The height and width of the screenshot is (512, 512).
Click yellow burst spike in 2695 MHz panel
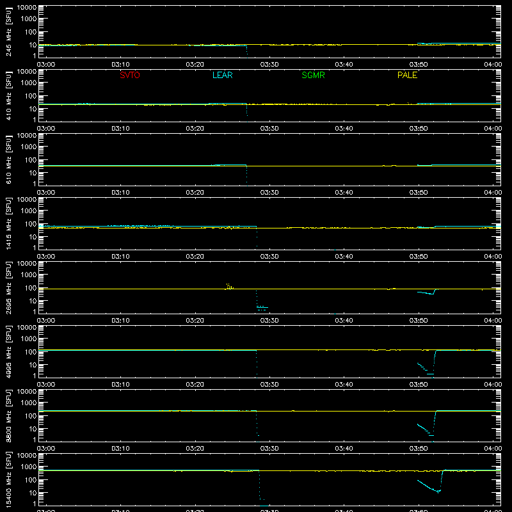coord(229,287)
